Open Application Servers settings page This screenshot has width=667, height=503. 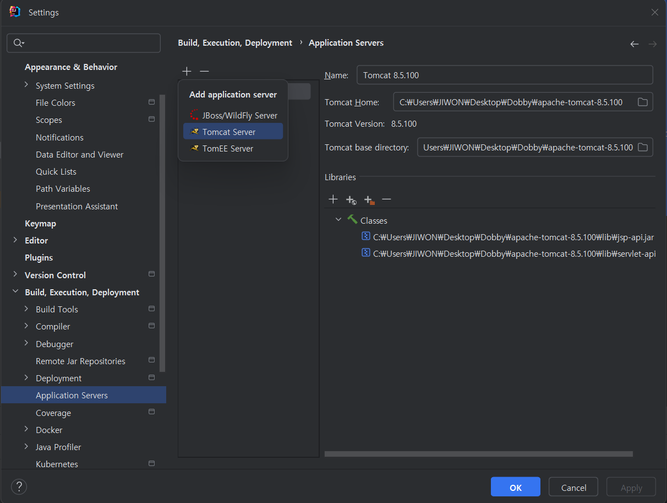(83, 395)
